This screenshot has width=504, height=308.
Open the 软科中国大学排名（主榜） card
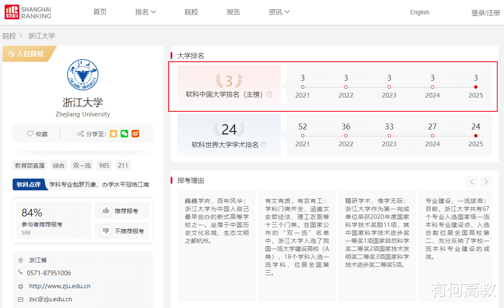[229, 86]
